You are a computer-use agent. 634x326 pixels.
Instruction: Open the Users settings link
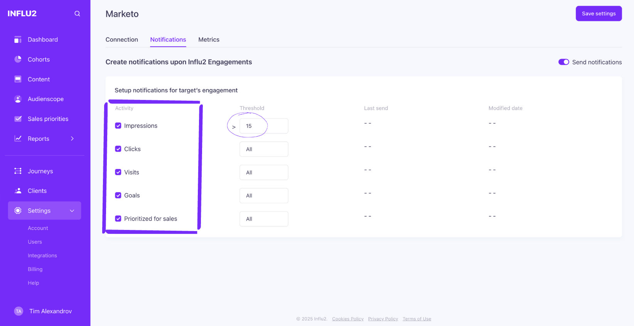(35, 242)
